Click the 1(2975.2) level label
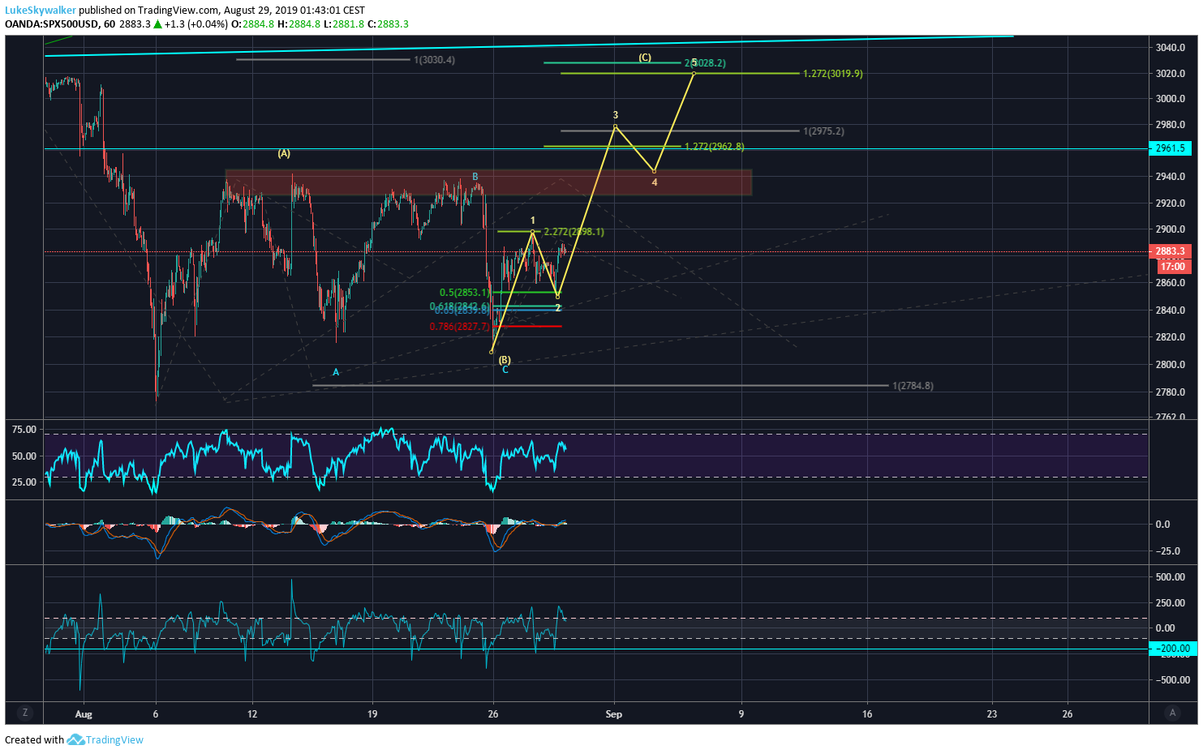Image resolution: width=1203 pixels, height=754 pixels. tap(823, 131)
